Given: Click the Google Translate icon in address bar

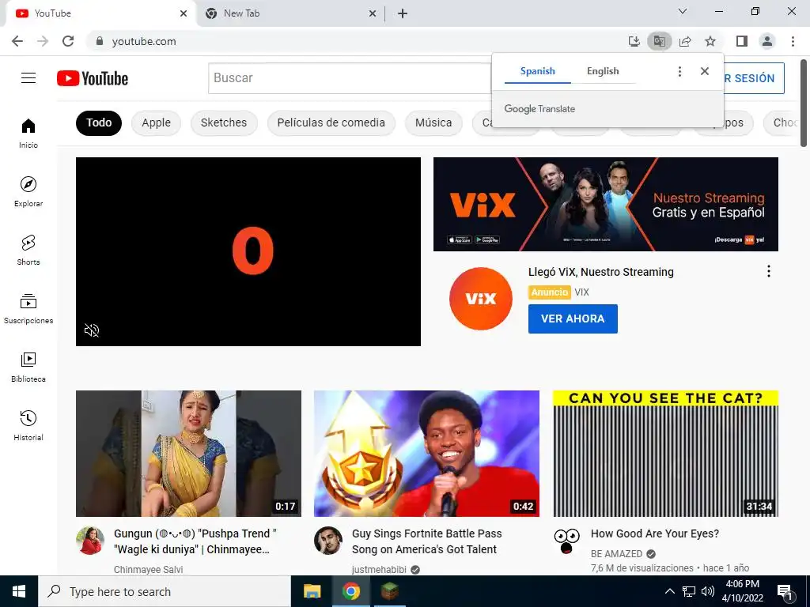Looking at the screenshot, I should click(x=659, y=41).
